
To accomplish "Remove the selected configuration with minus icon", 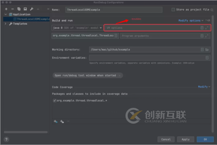I will (x=12, y=9).
